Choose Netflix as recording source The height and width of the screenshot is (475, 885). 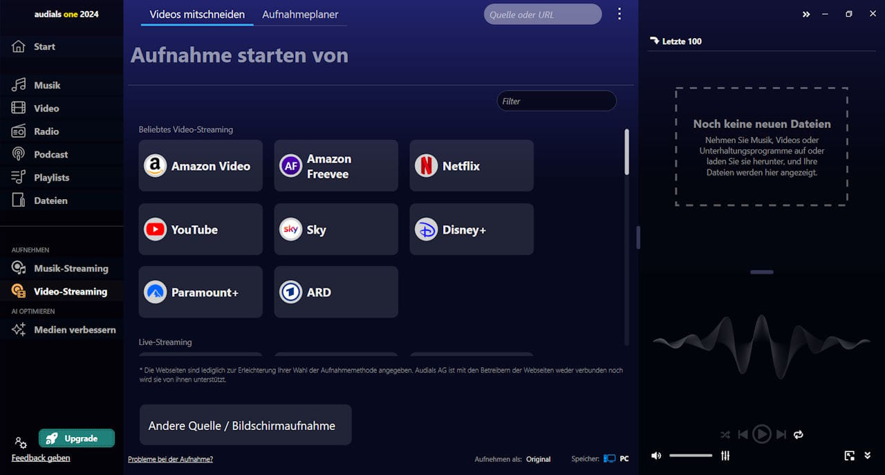pos(471,165)
